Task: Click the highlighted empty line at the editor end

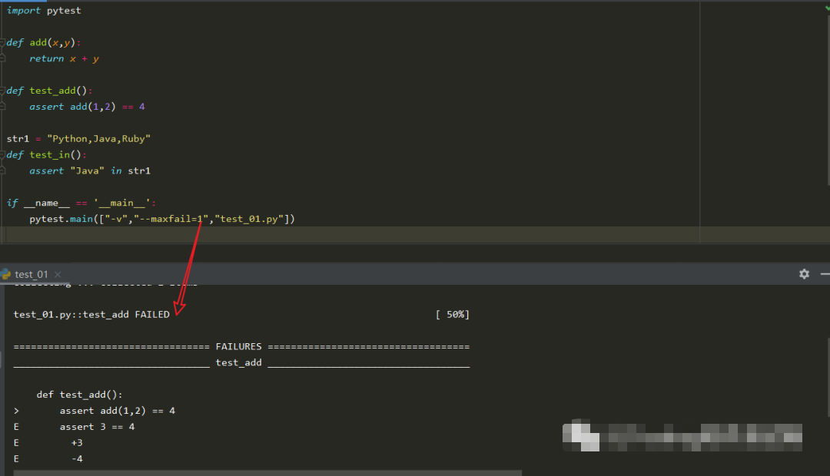Action: pos(350,235)
